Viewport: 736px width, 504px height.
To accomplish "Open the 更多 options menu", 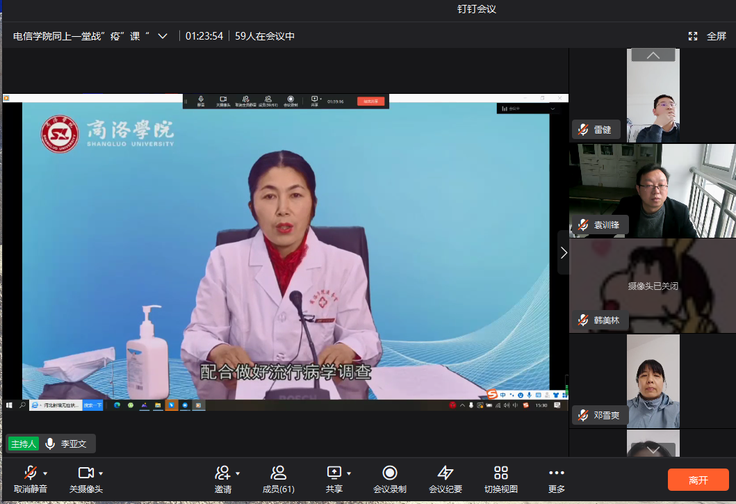I will coord(557,473).
